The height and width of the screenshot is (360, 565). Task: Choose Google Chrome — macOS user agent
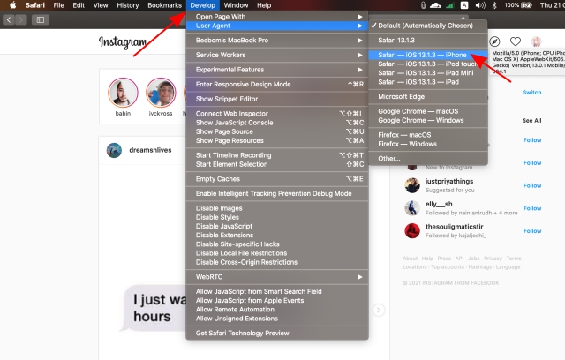click(428, 111)
